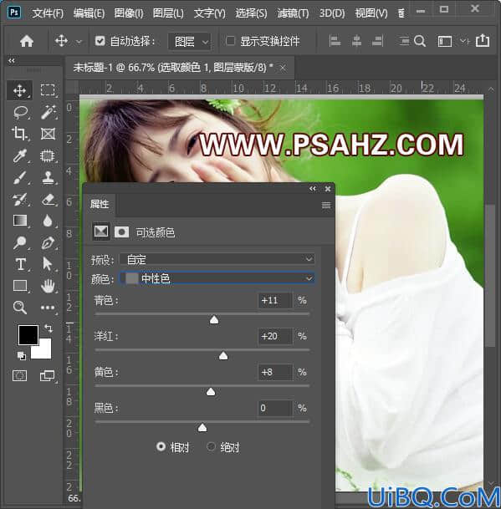Select the Frame tool
This screenshot has width=501, height=509.
click(x=48, y=134)
